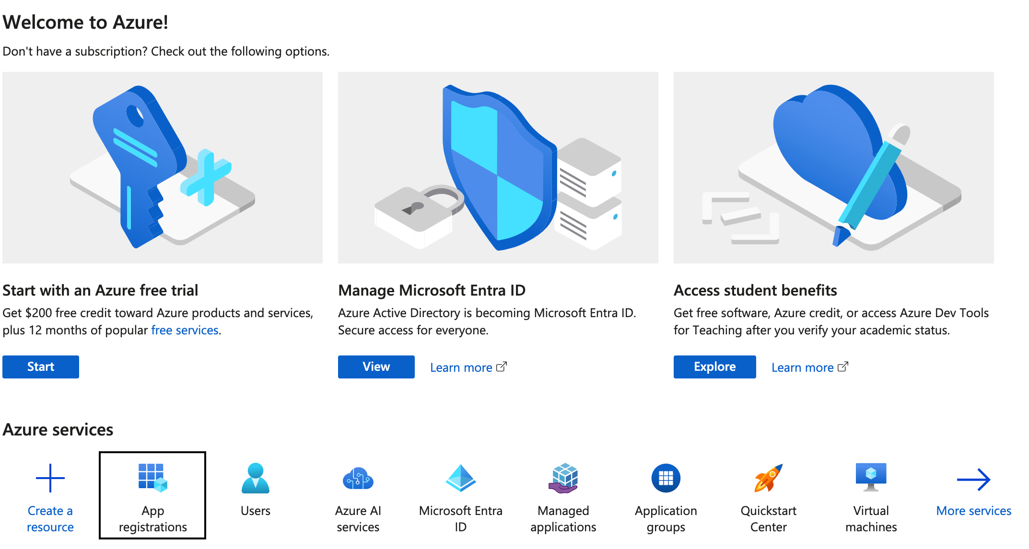Launch the Quickstart Center rocket icon

pos(768,478)
